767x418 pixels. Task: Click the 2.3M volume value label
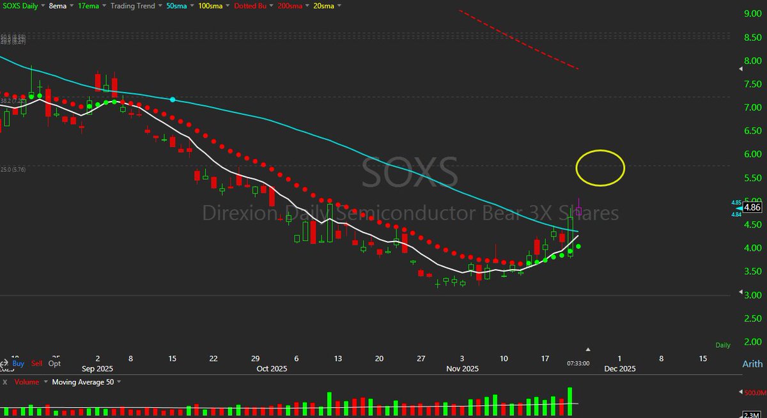tap(752, 414)
